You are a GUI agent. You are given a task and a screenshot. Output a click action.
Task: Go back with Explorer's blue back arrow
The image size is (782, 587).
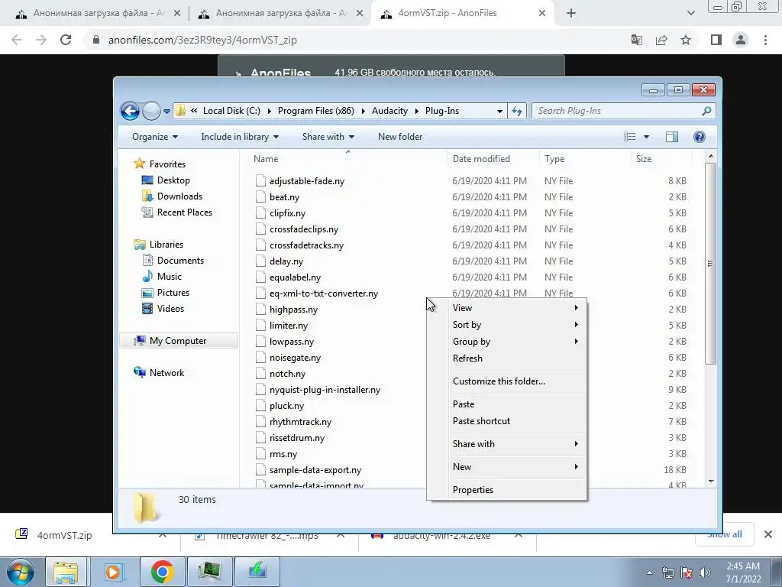(x=130, y=111)
